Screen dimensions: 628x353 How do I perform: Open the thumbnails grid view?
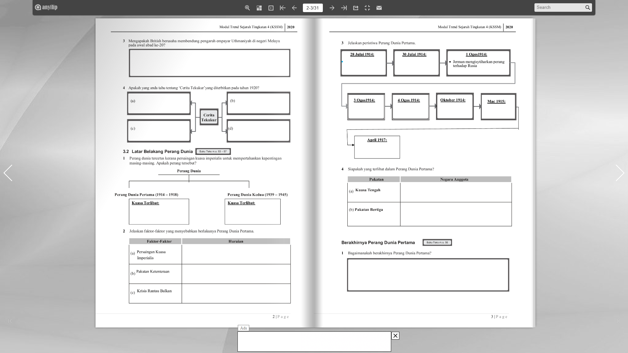259,8
